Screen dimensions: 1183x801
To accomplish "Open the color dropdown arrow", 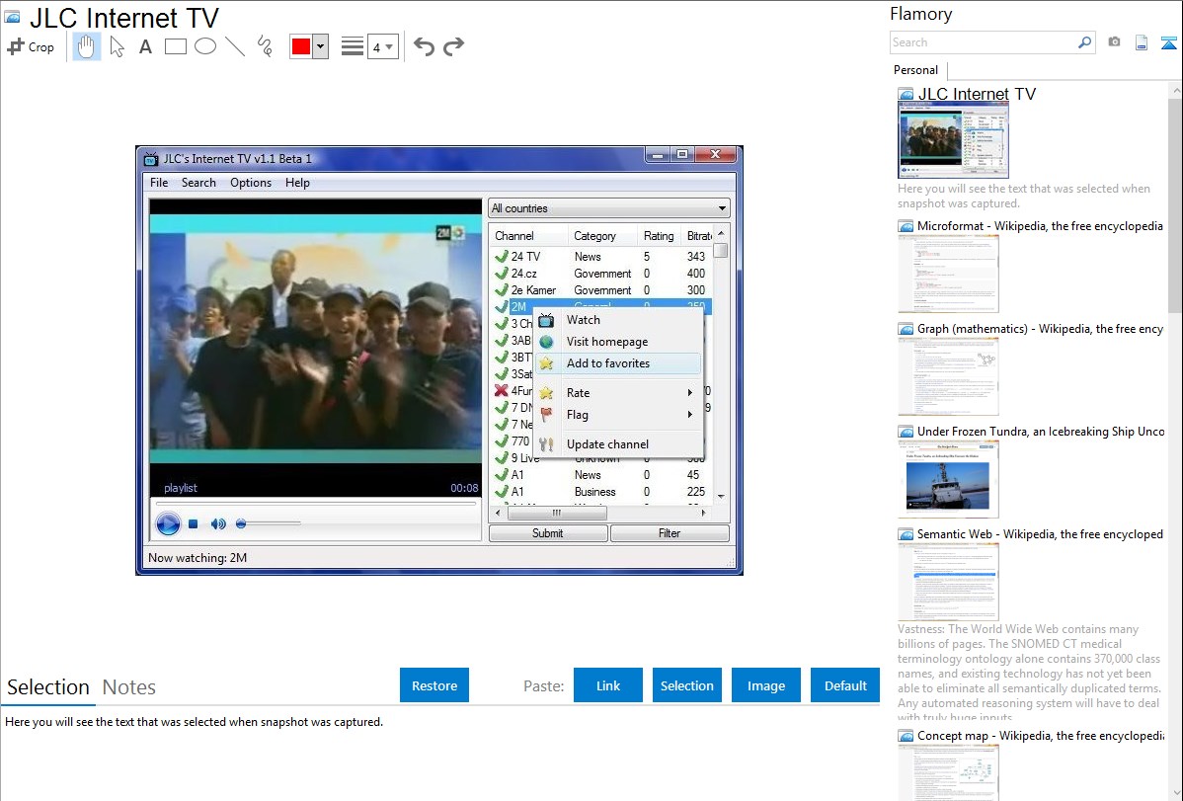I will (321, 46).
